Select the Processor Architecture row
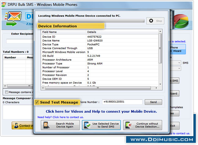This screenshot has width=198, height=145. coord(100,60)
